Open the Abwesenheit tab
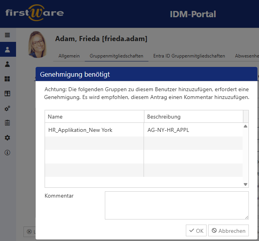 pyautogui.click(x=247, y=56)
